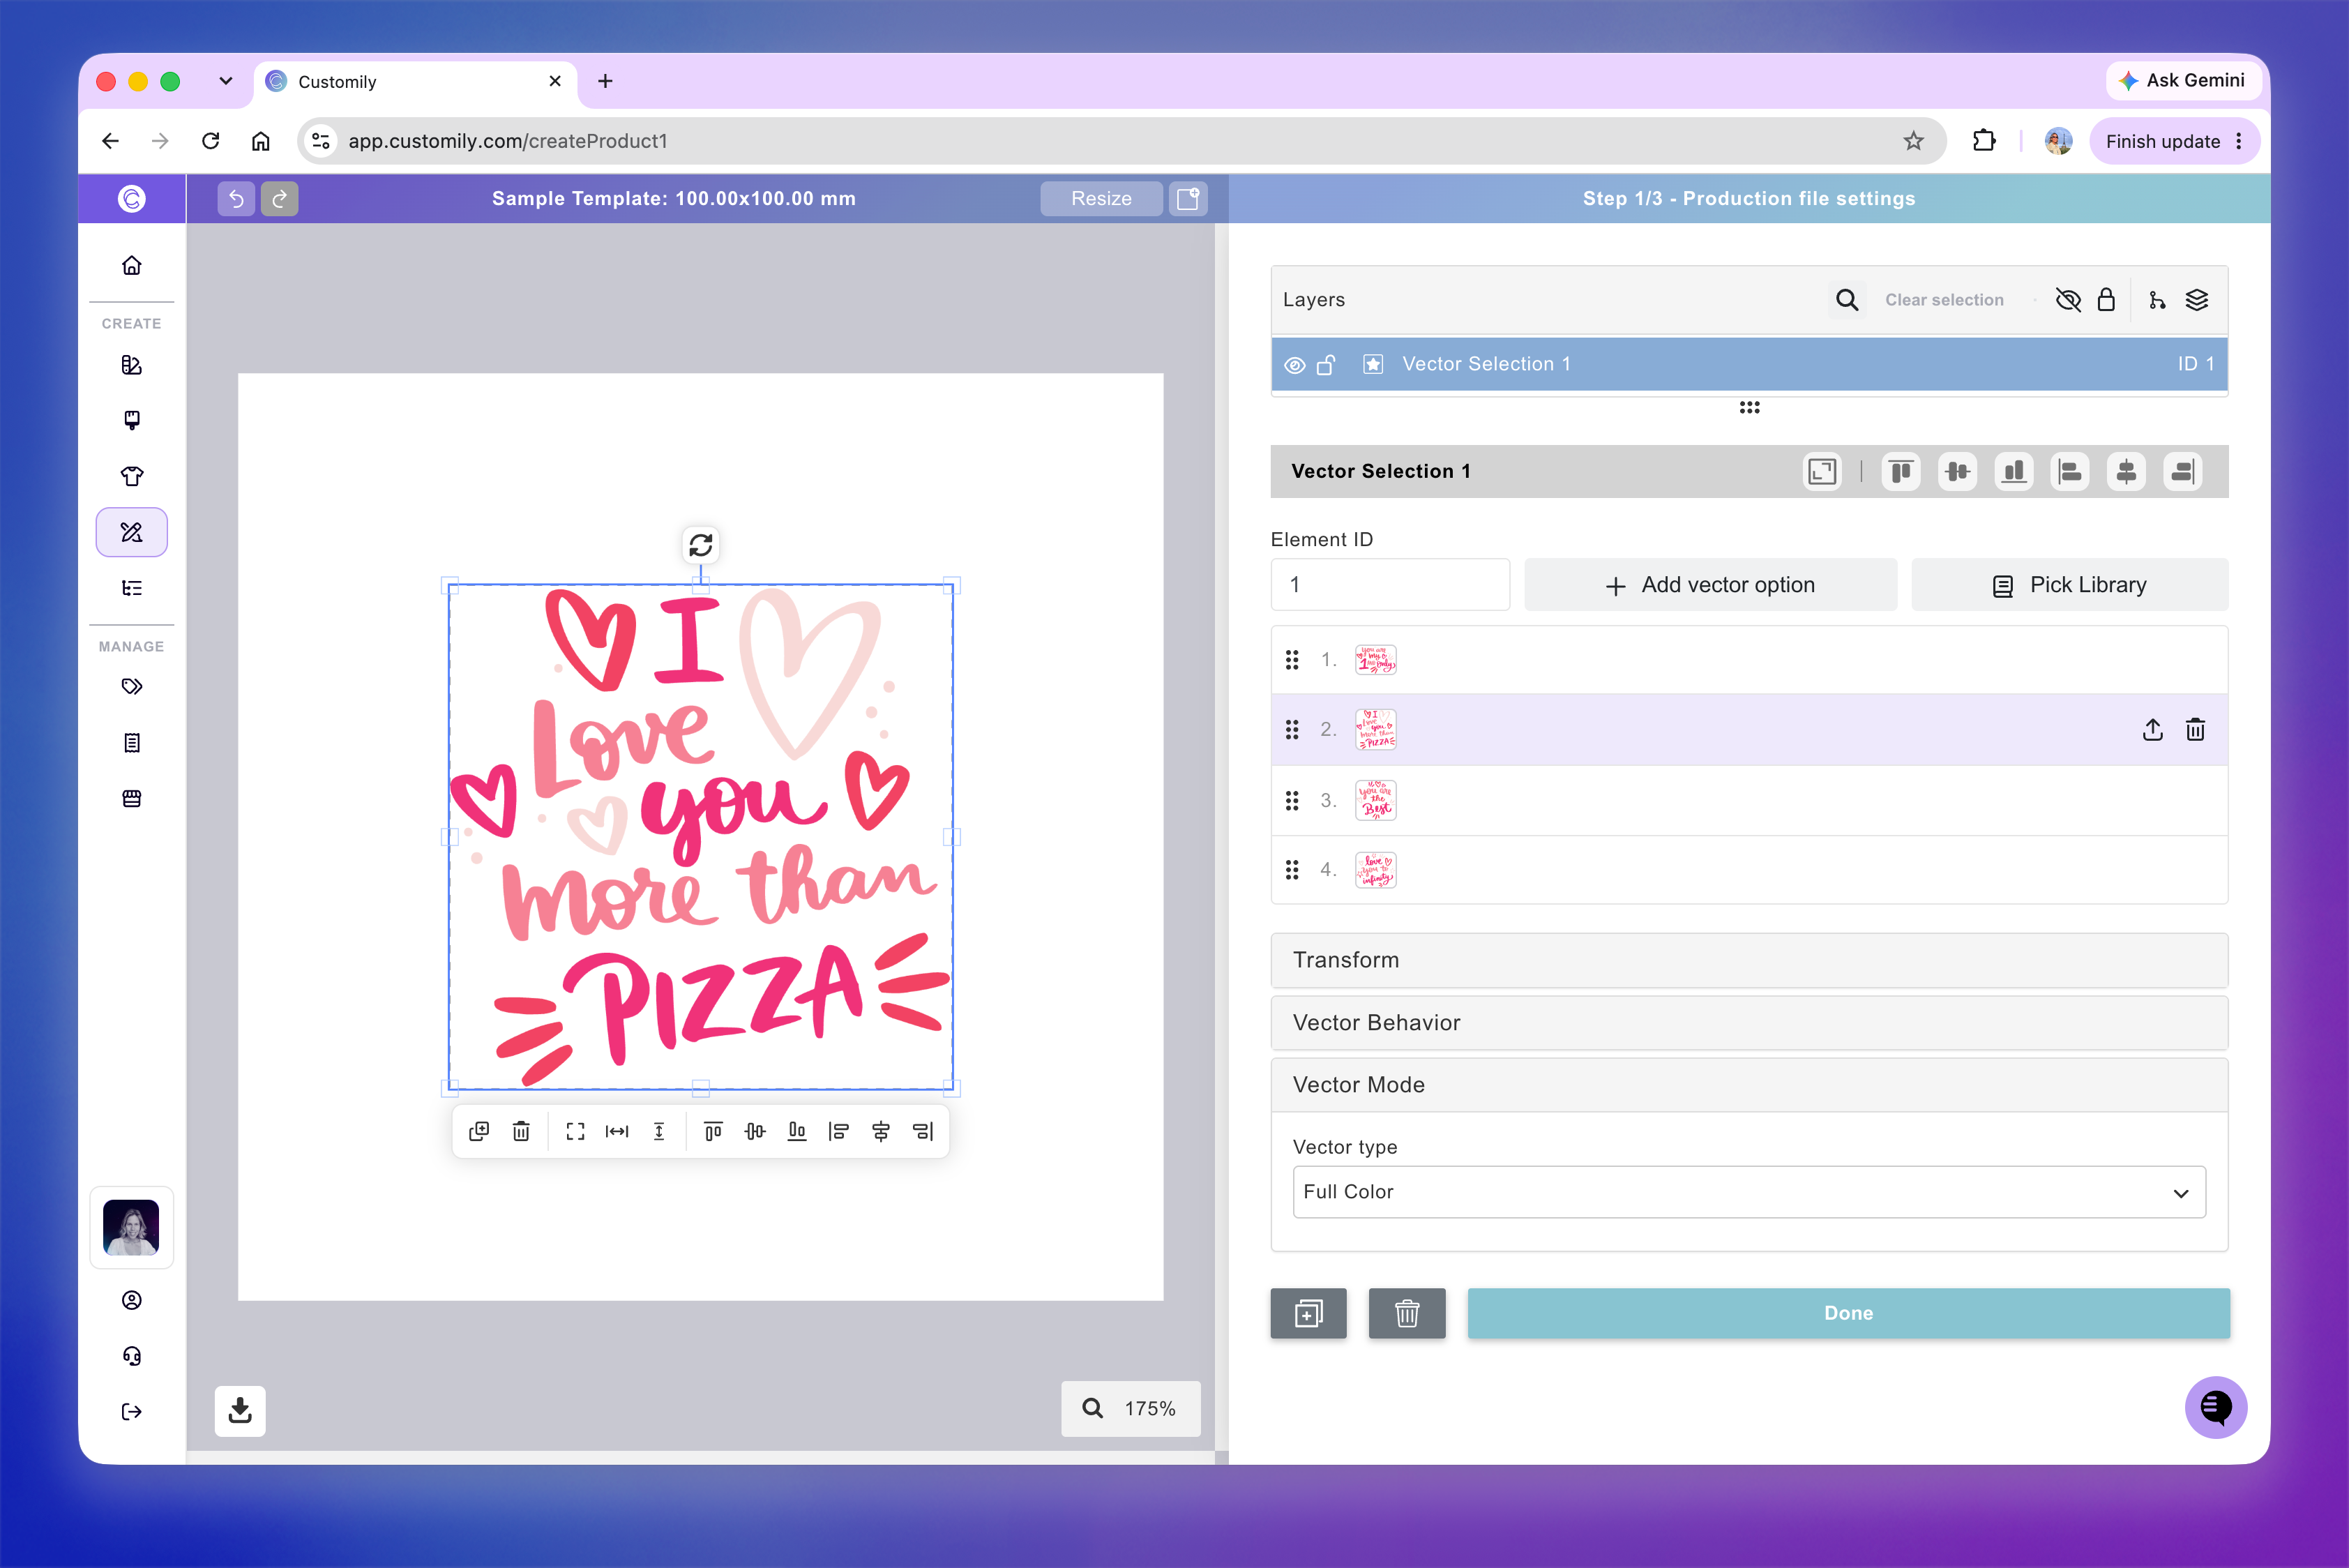
Task: Click the rotate handle above the pizza artwork
Action: (701, 545)
